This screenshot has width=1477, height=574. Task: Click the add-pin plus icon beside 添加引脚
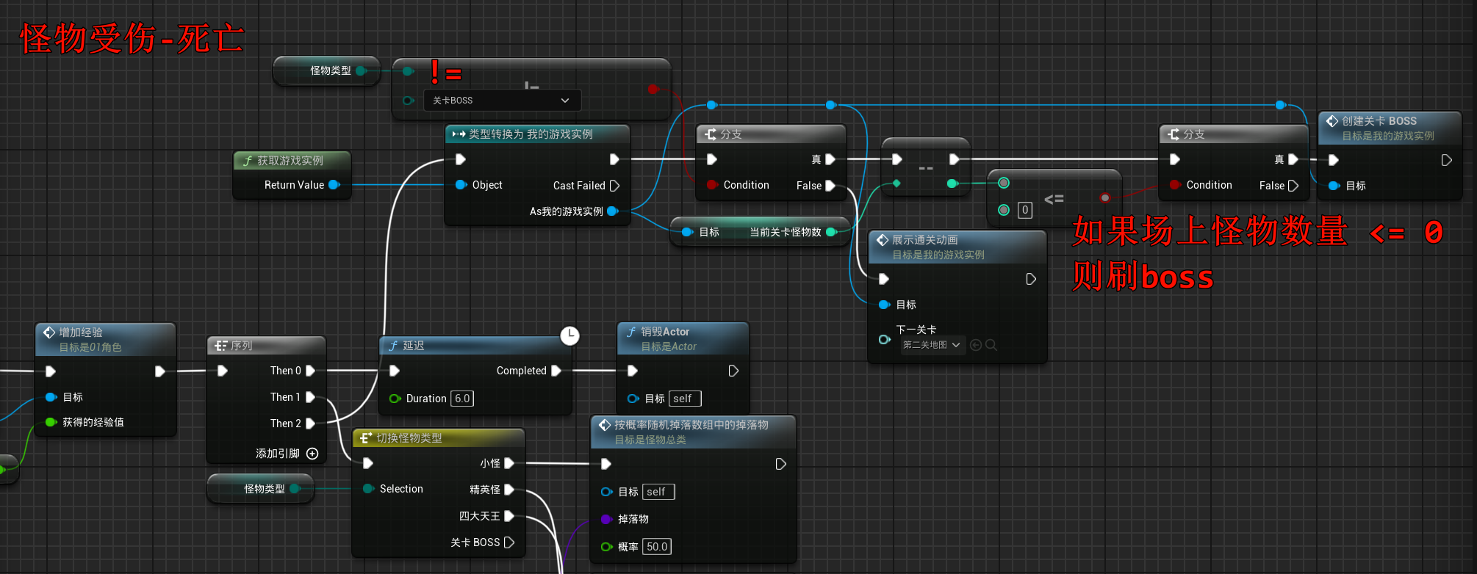click(x=312, y=454)
